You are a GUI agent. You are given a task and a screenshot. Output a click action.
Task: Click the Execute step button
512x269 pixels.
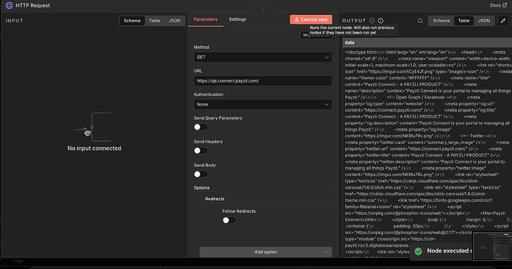point(311,19)
